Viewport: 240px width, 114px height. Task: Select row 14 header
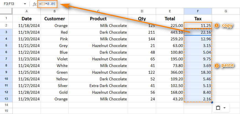coord(6,105)
